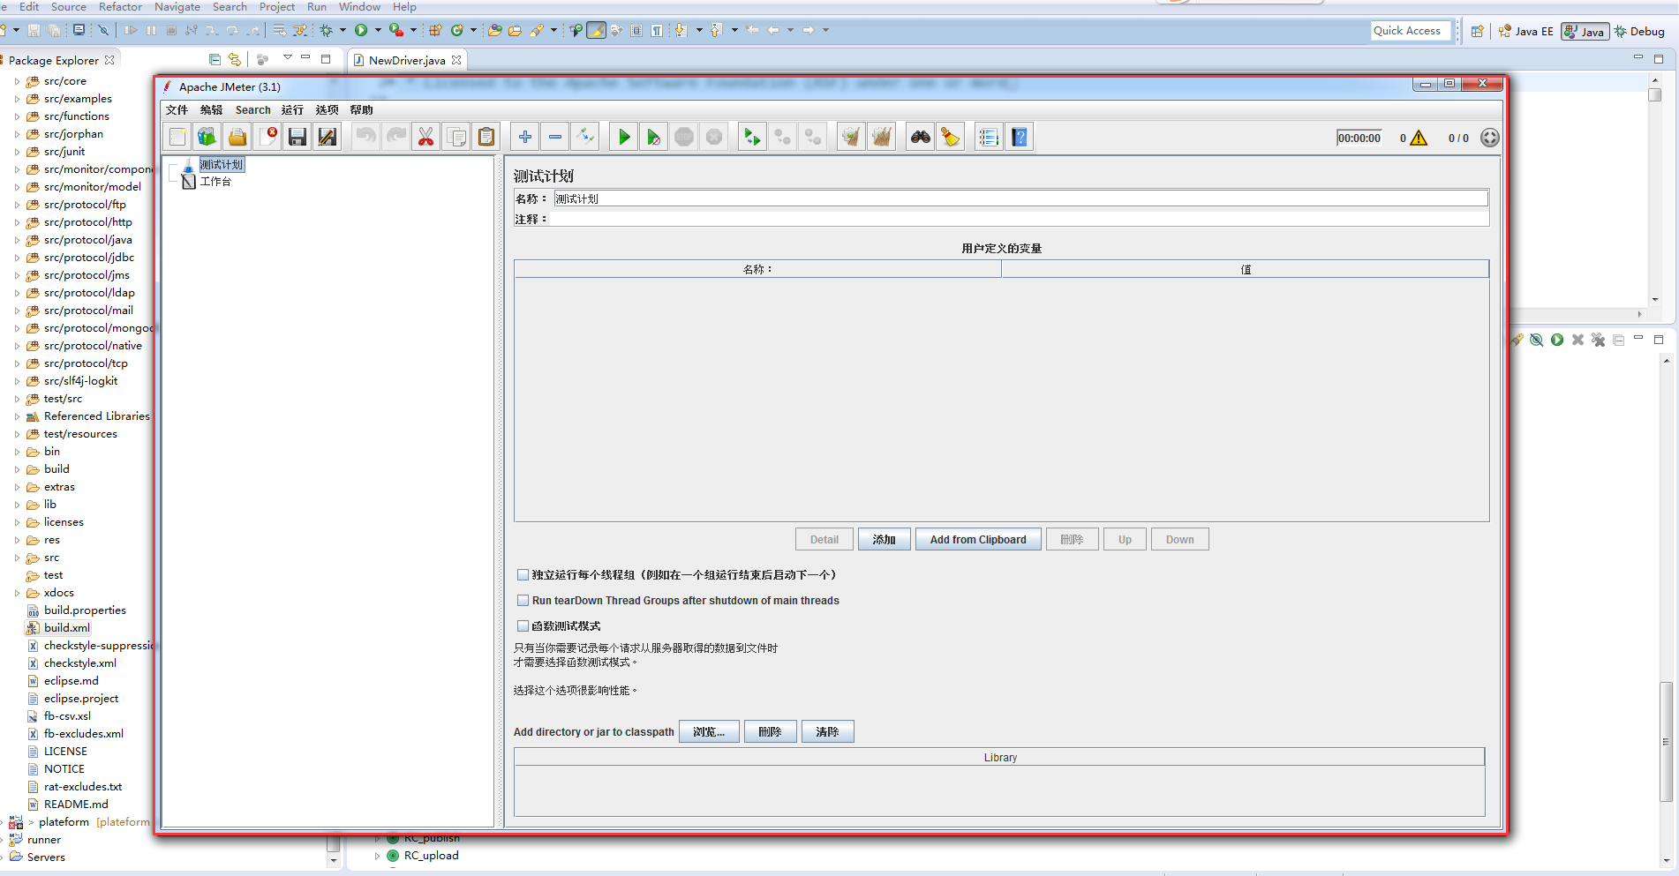This screenshot has height=876, width=1679.
Task: Start the test with the green play icon
Action: click(624, 137)
